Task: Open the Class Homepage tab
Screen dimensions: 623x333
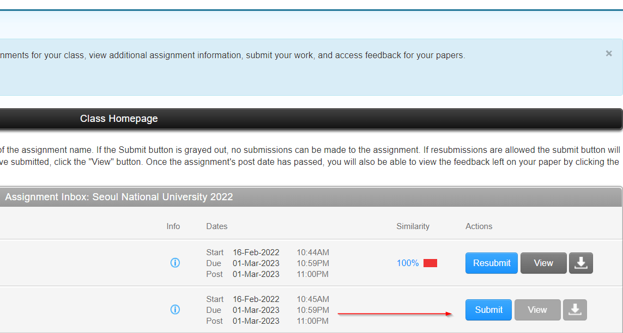Action: click(119, 119)
